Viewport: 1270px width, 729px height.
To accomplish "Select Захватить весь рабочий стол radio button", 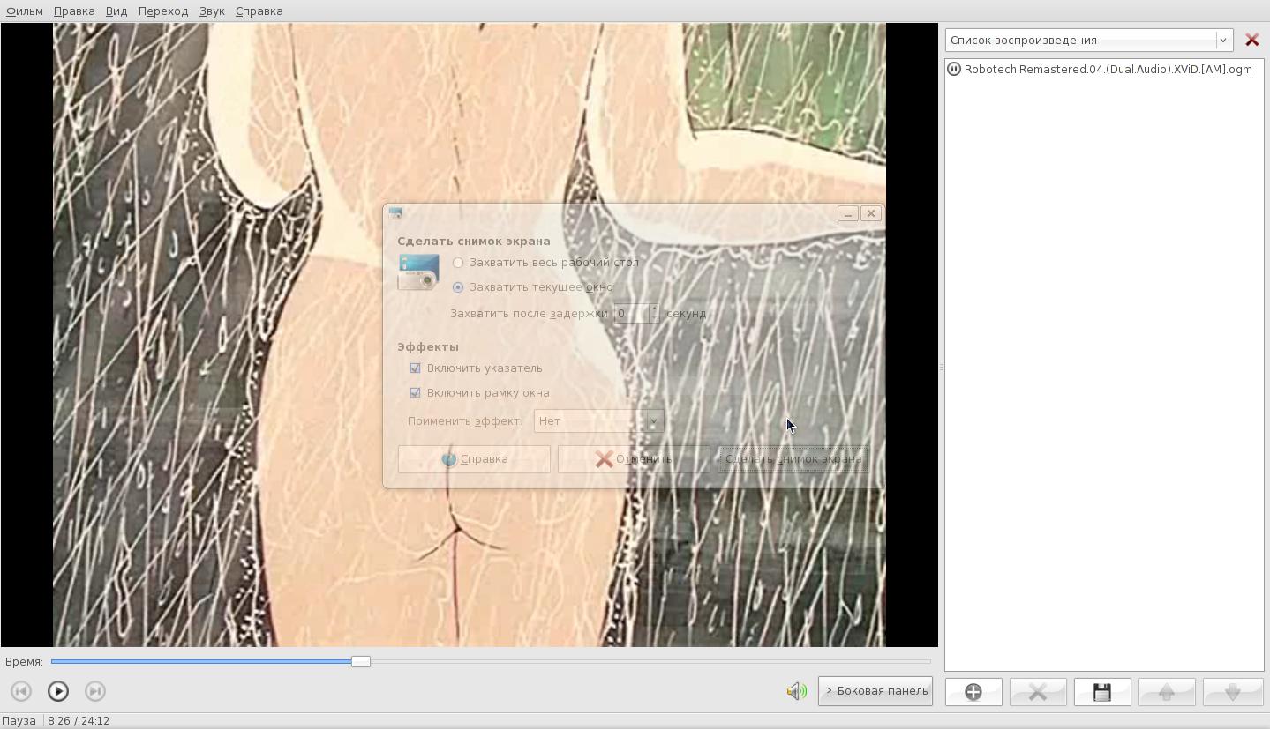I will pos(458,263).
